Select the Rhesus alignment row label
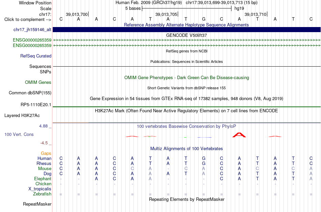This screenshot has width=321, height=212. 44,163
